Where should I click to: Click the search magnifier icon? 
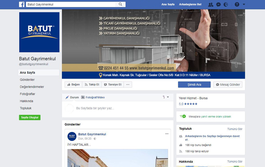120,4
